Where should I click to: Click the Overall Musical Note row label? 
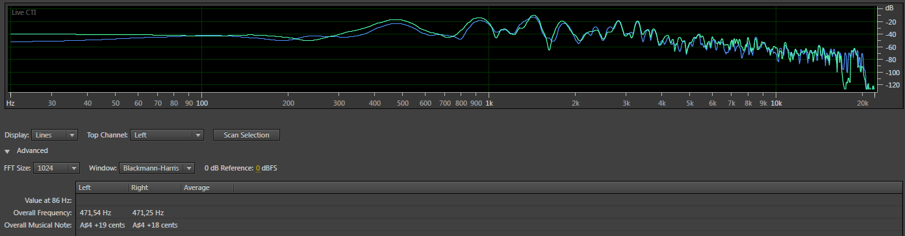click(38, 225)
